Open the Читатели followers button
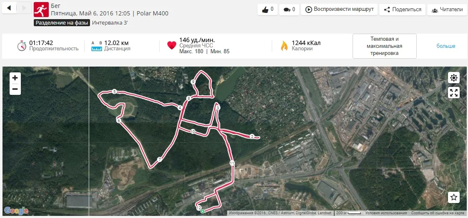The image size is (468, 218). (x=447, y=10)
